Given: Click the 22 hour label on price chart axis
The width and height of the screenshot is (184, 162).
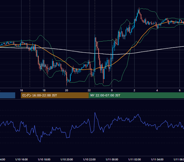Looking at the screenshot, I should tap(89, 90).
